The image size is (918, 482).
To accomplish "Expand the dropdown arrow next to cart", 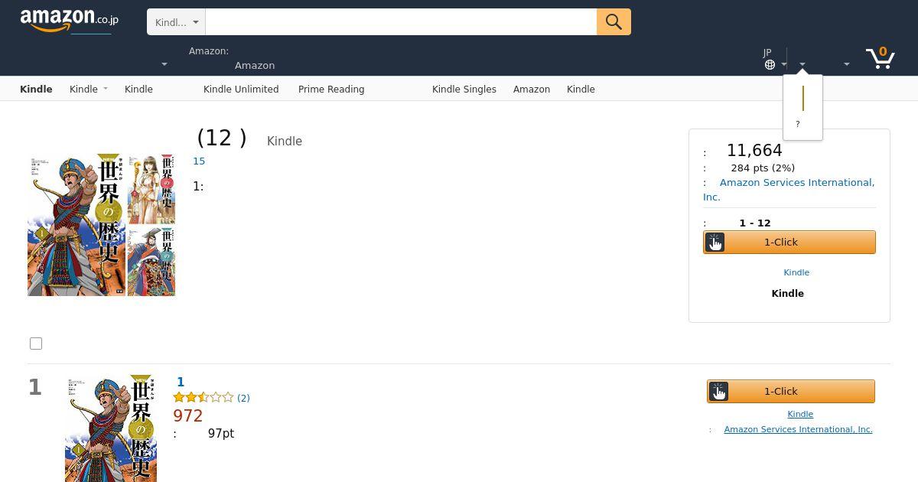I will (846, 65).
